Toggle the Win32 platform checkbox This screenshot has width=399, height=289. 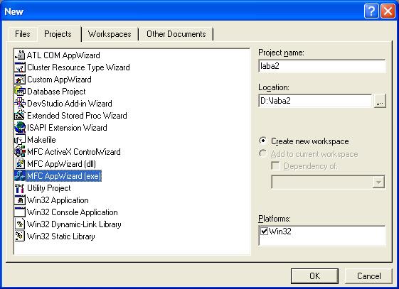click(x=264, y=231)
